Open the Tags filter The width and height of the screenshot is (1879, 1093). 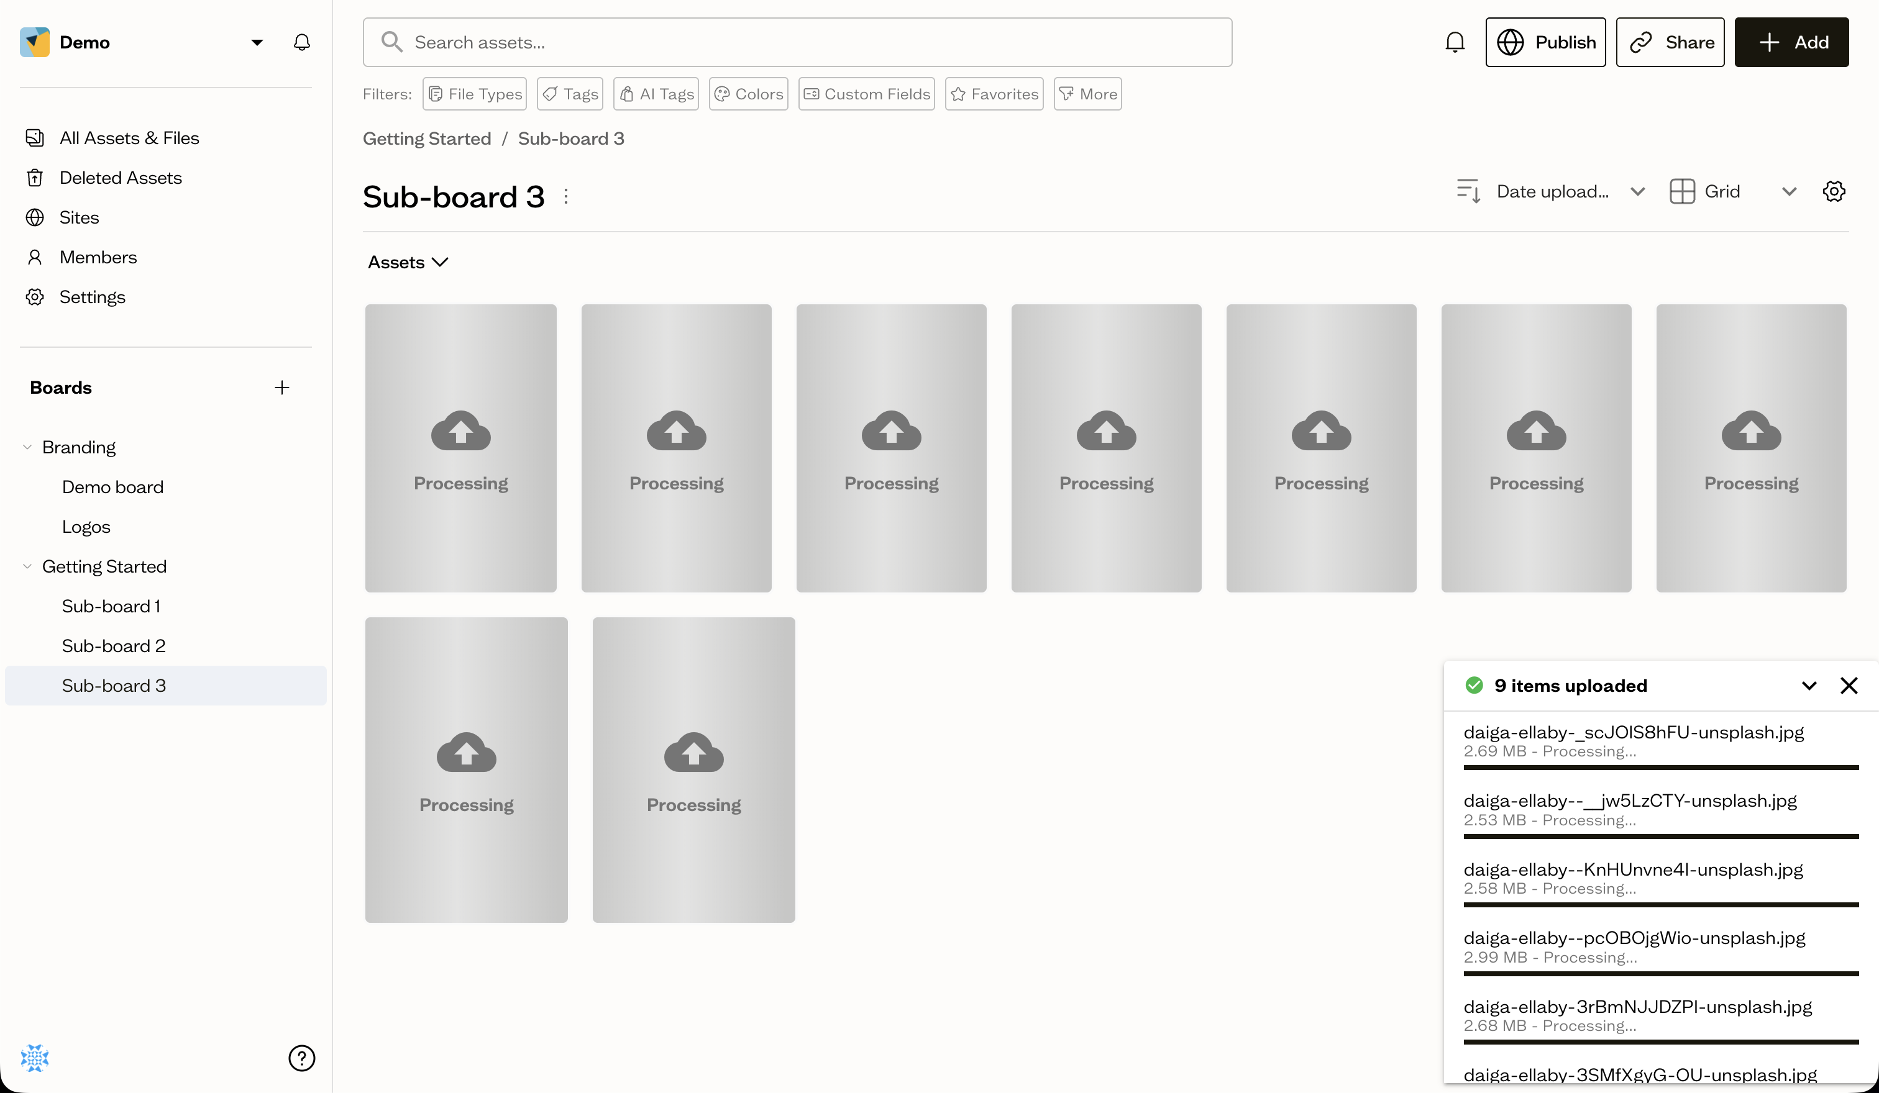570,94
